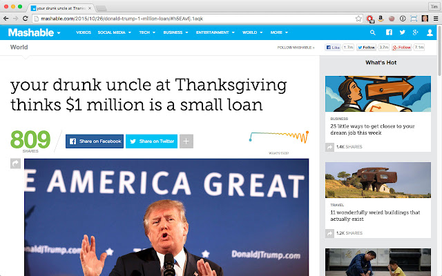Click the World section label
This screenshot has height=276, width=442.
pos(19,47)
